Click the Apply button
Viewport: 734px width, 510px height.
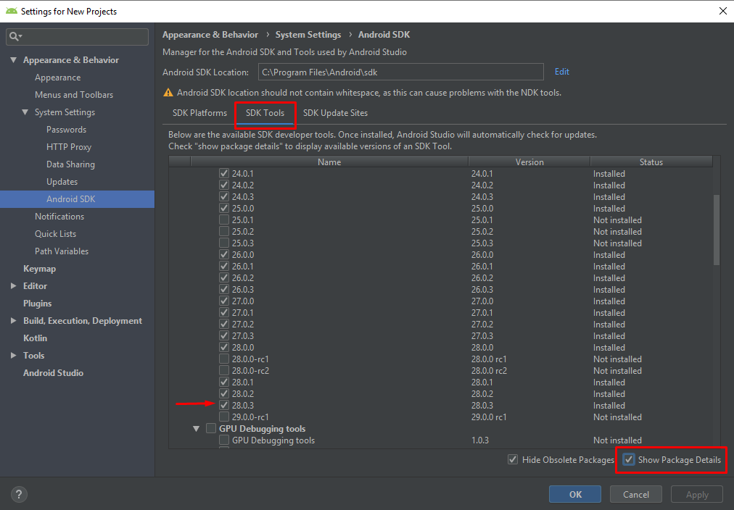coord(696,495)
